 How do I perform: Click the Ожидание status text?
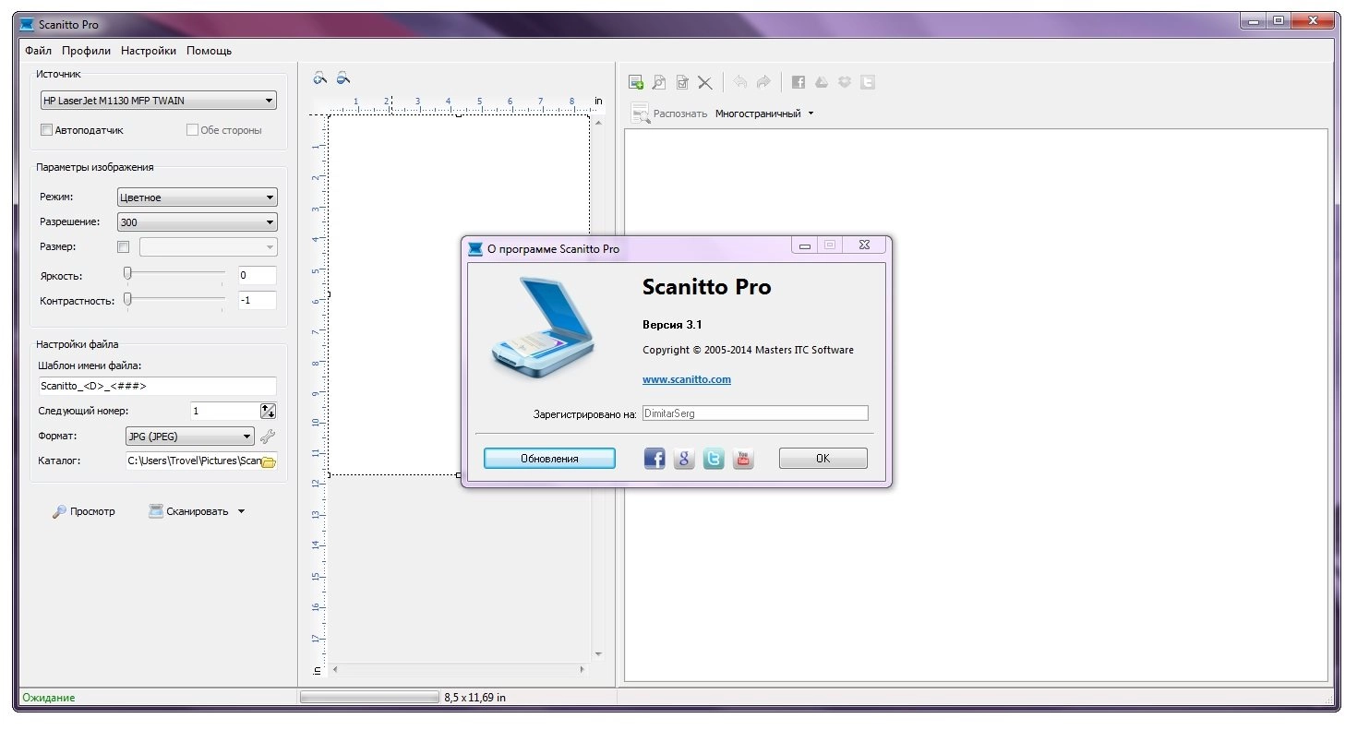pos(49,698)
